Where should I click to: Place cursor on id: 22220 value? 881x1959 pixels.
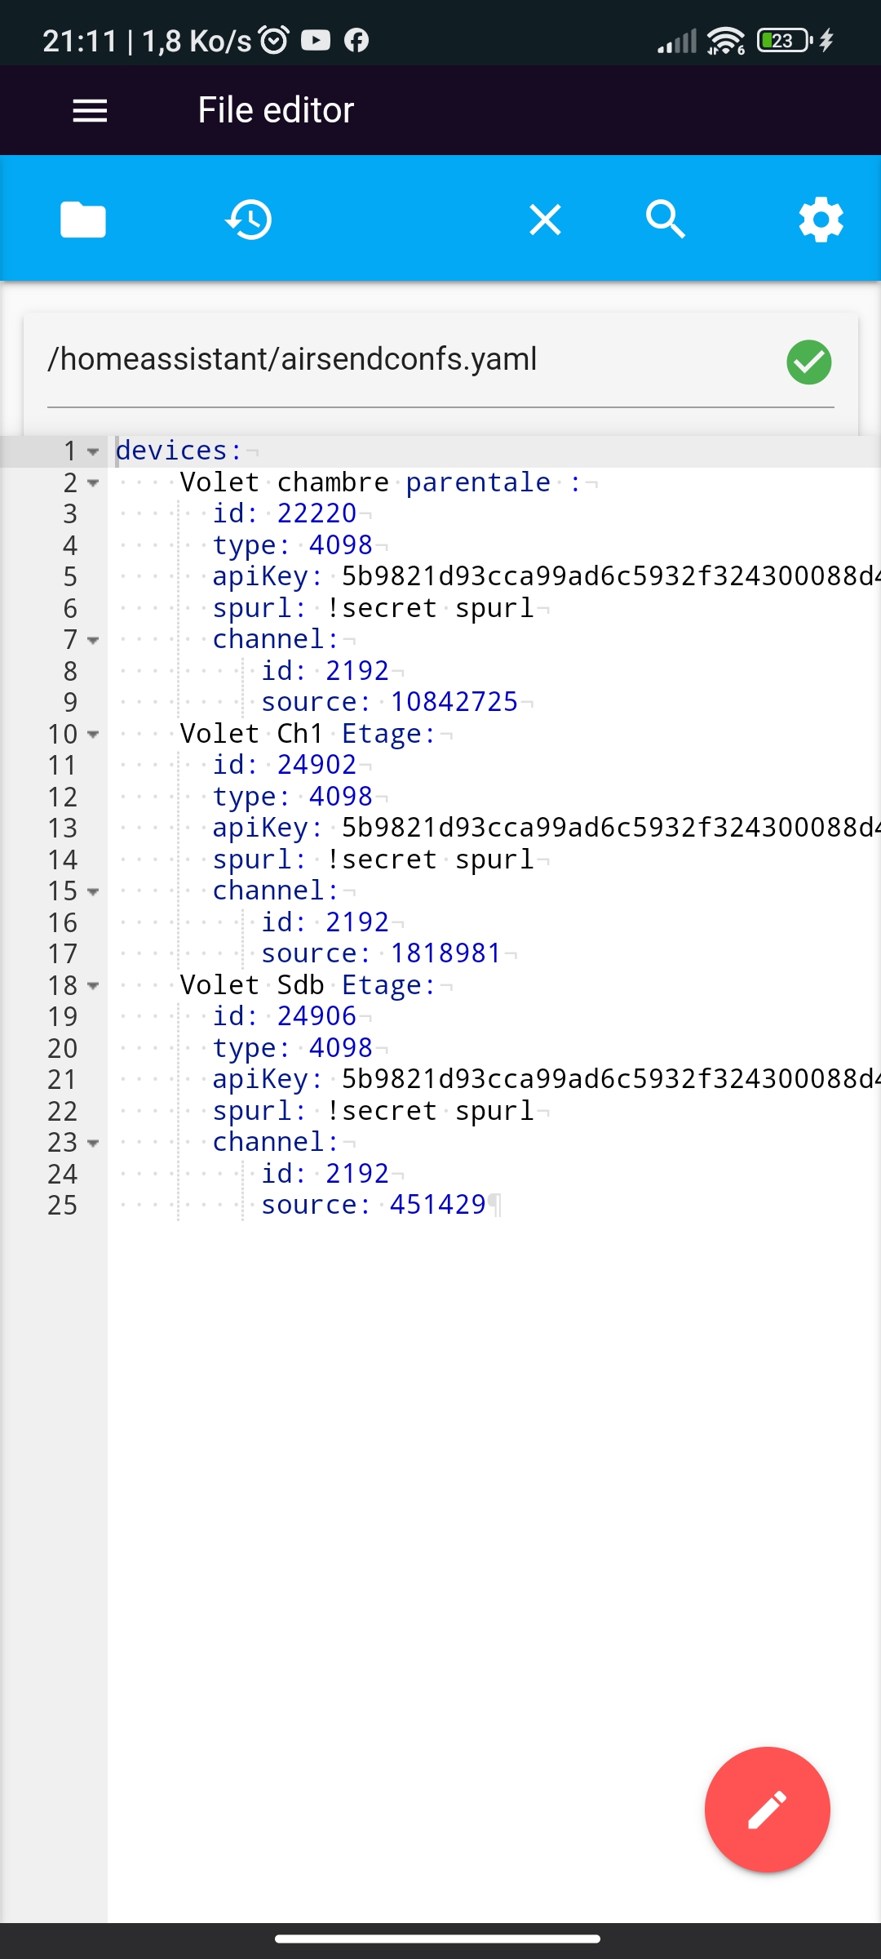(x=317, y=513)
